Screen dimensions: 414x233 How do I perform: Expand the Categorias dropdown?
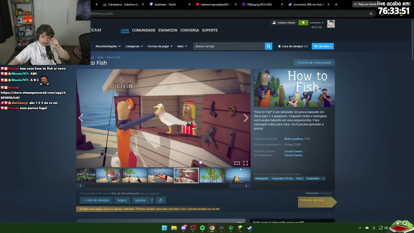[134, 46]
